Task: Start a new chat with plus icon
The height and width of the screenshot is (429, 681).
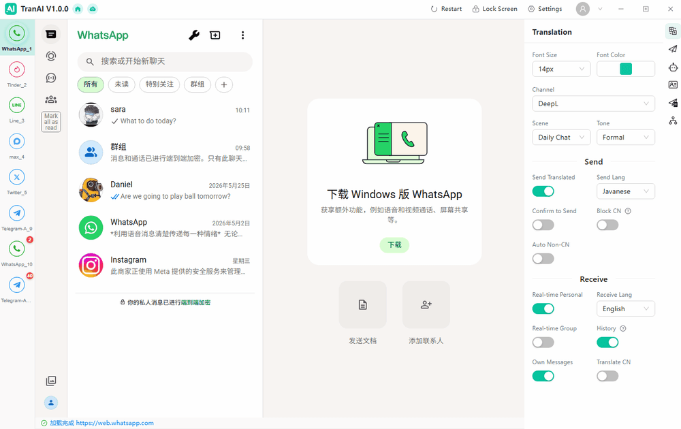Action: 215,35
